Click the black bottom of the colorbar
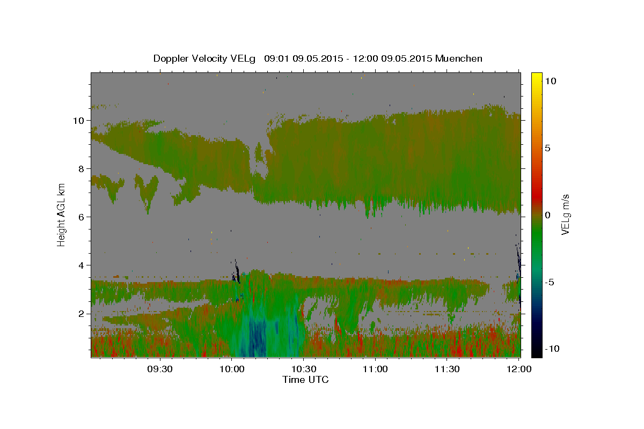This screenshot has width=644, height=429. click(536, 352)
